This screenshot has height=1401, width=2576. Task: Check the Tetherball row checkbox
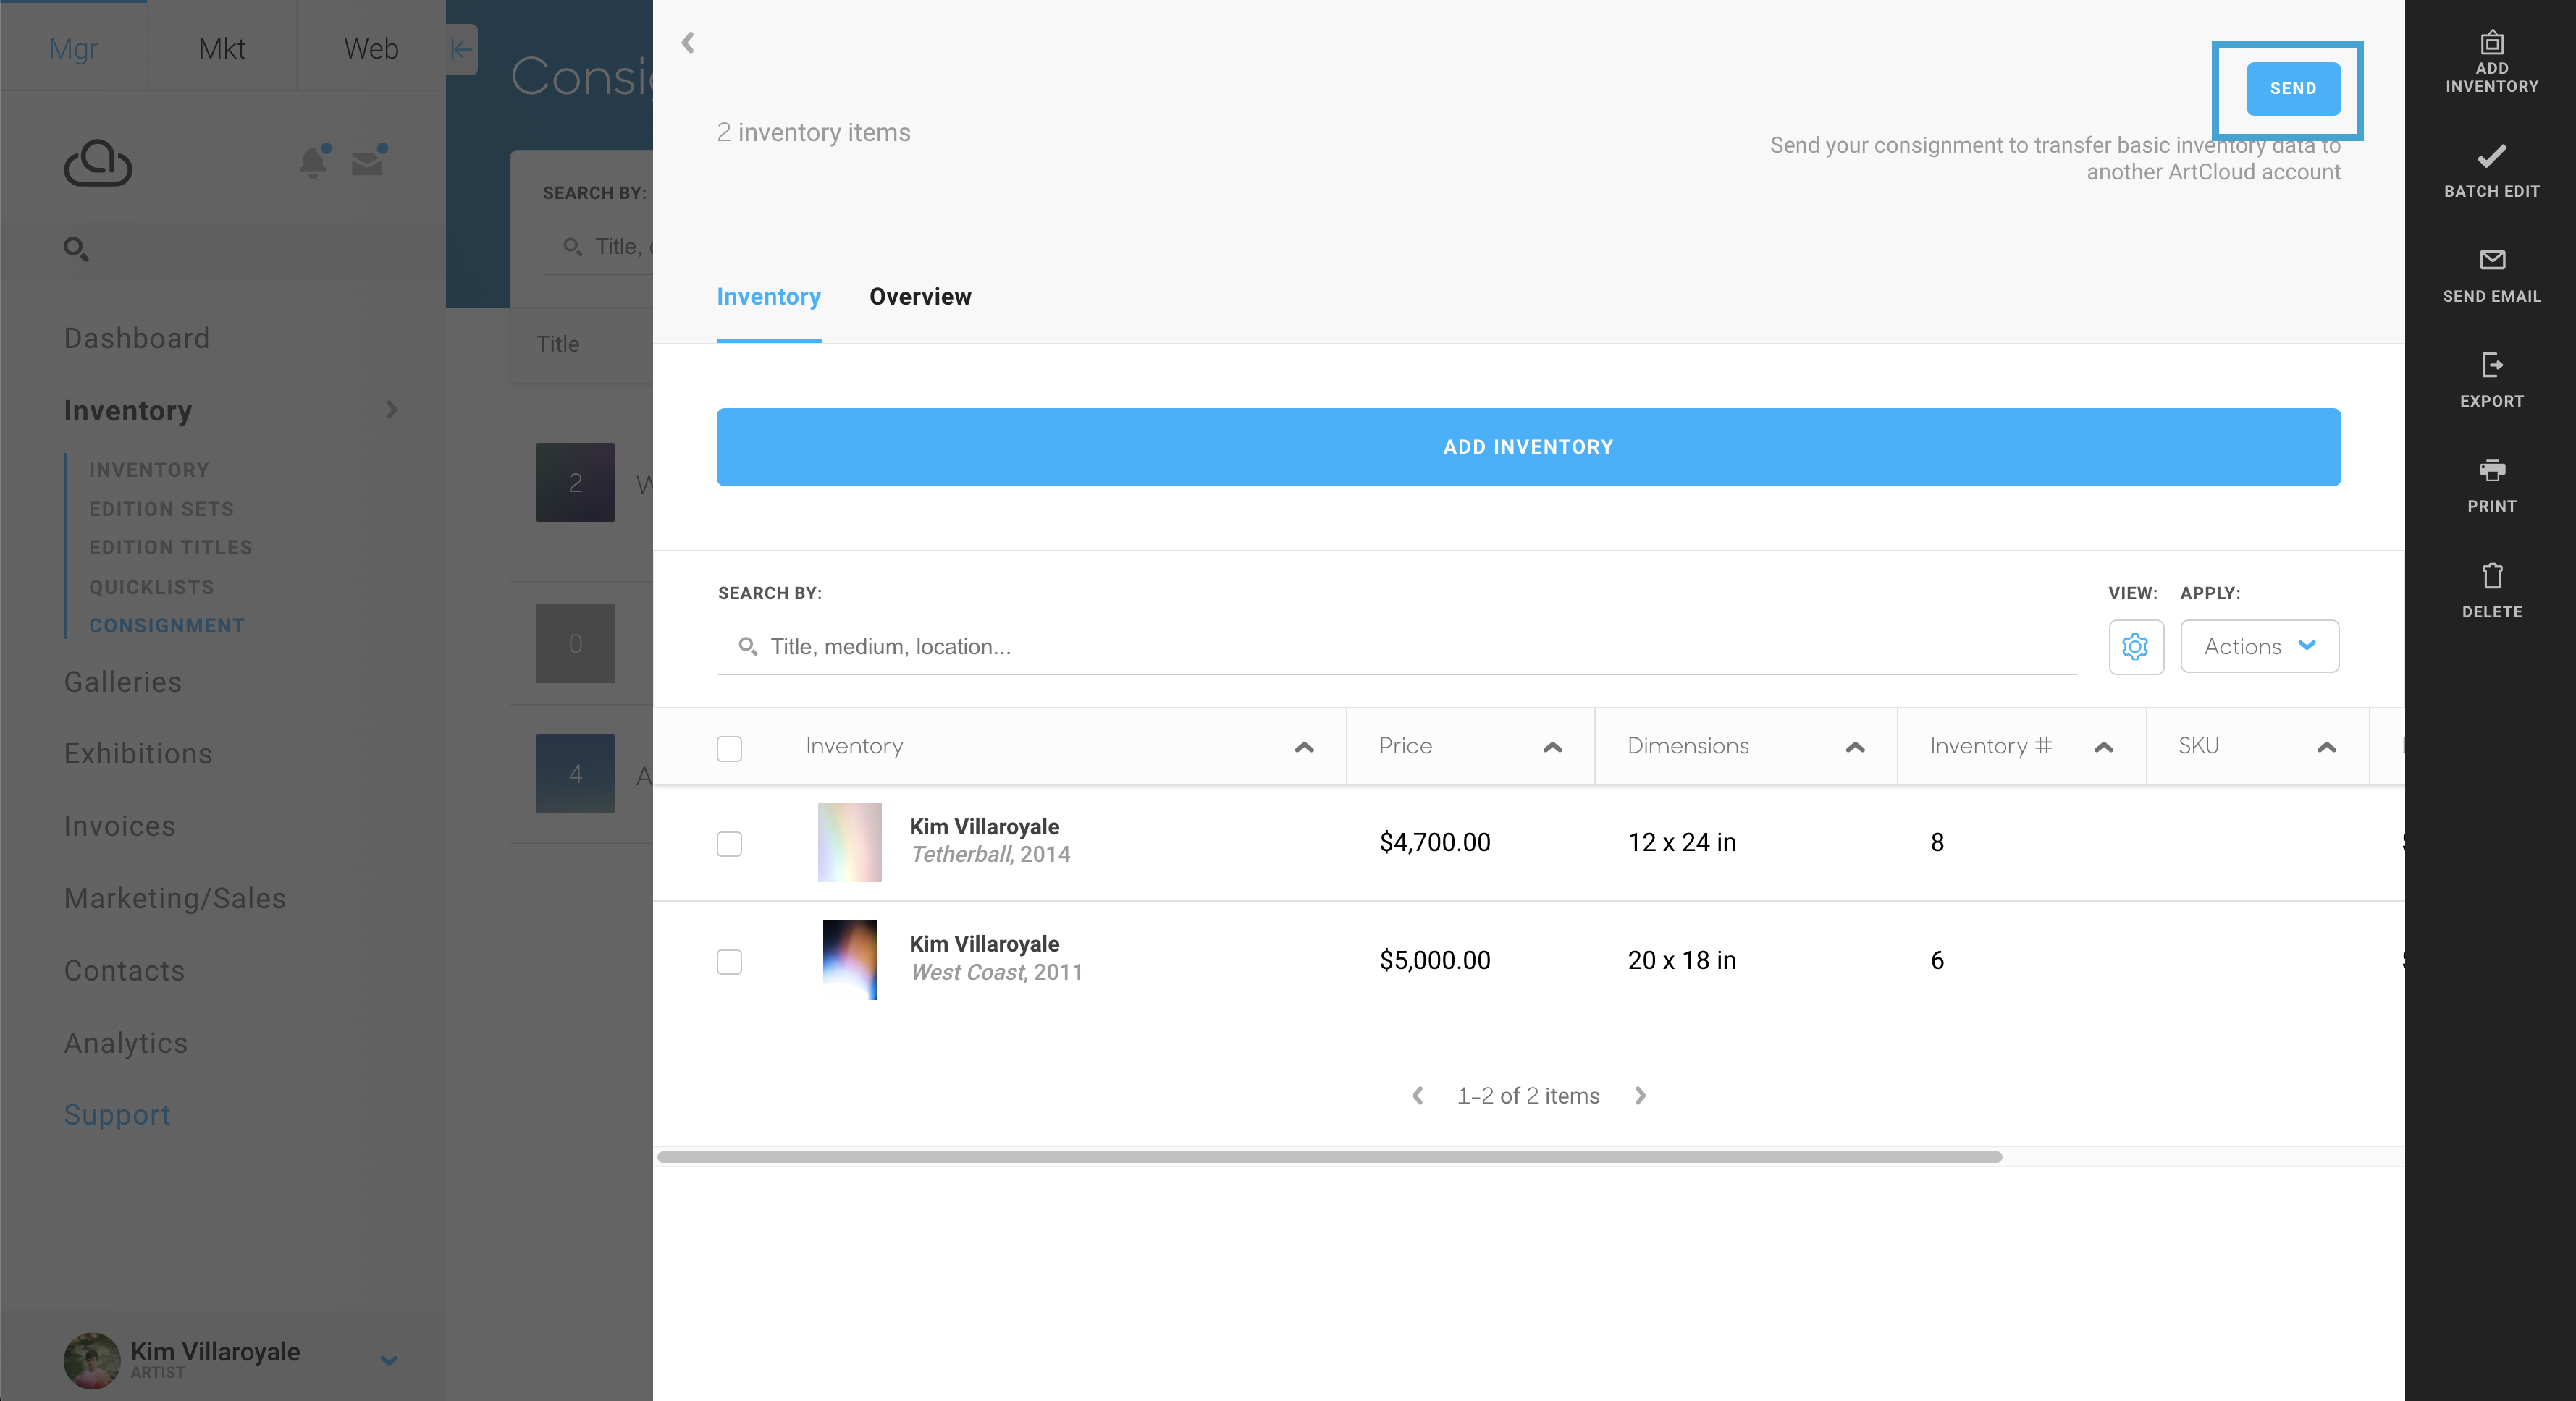729,845
